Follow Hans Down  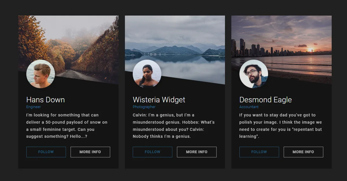46,152
